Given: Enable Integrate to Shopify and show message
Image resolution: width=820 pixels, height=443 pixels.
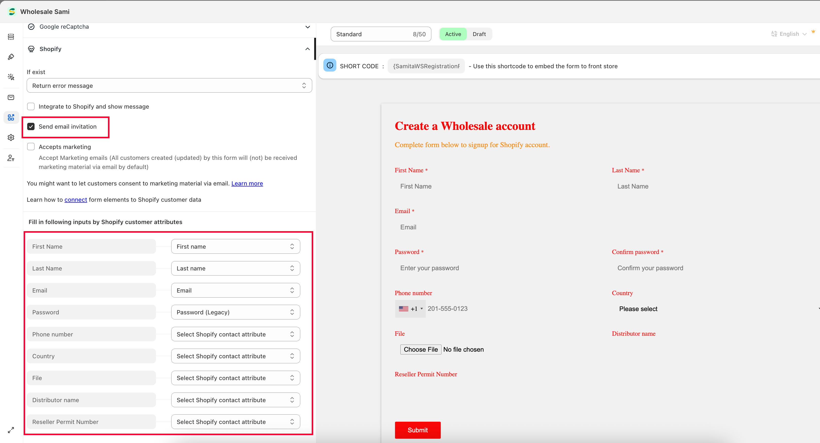Looking at the screenshot, I should 31,107.
